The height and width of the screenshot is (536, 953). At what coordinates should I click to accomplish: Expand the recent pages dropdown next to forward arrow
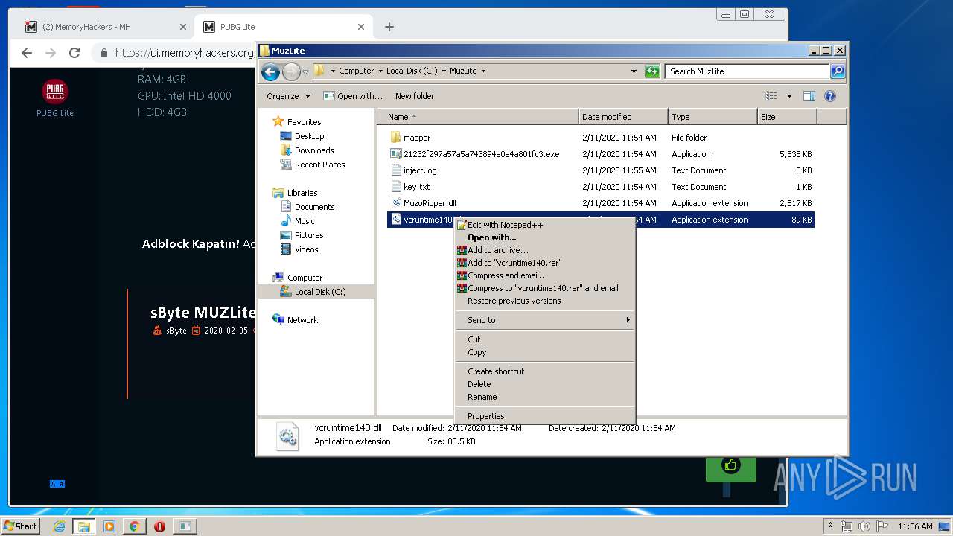pyautogui.click(x=305, y=71)
